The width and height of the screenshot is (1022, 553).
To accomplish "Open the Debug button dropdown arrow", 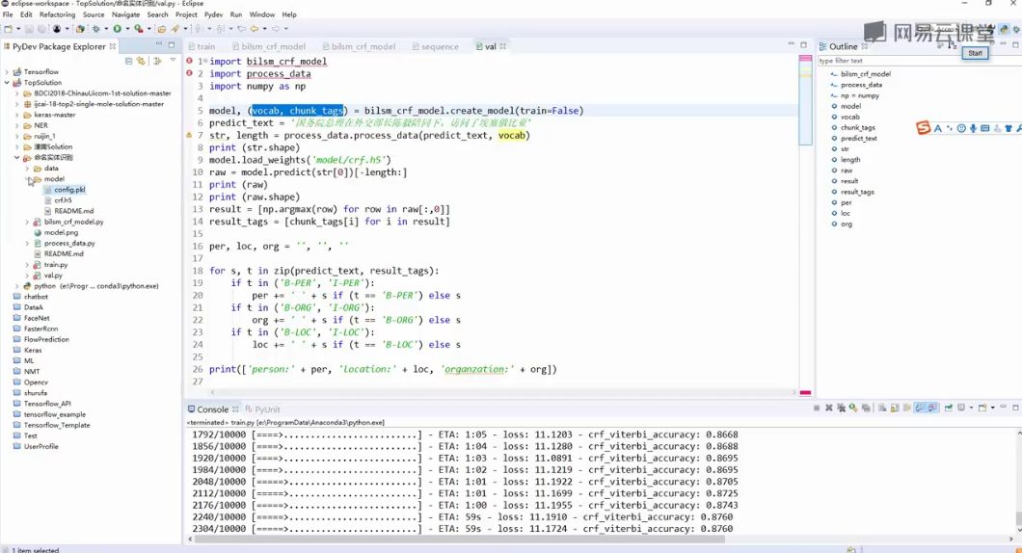I will (x=106, y=29).
